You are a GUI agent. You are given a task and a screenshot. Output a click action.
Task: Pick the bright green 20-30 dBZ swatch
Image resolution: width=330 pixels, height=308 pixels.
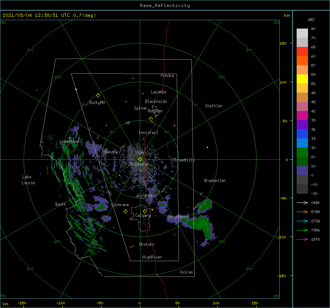coord(302,152)
